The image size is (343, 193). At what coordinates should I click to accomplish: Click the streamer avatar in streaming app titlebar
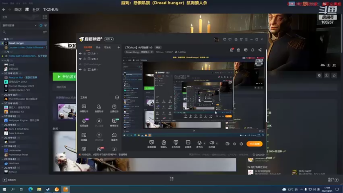[216, 39]
